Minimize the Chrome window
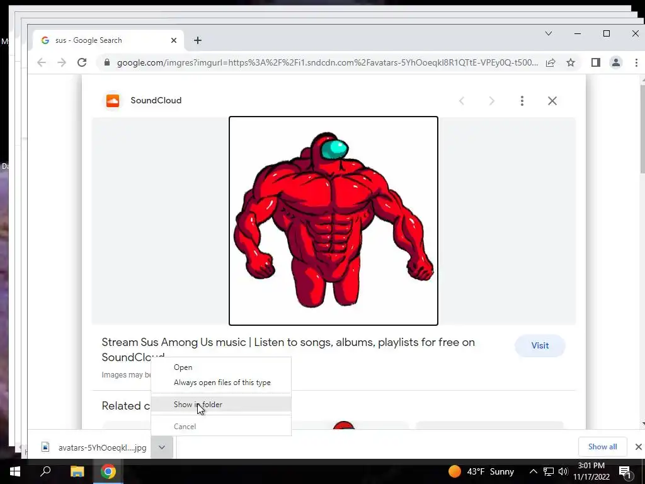The width and height of the screenshot is (645, 484). click(x=578, y=33)
